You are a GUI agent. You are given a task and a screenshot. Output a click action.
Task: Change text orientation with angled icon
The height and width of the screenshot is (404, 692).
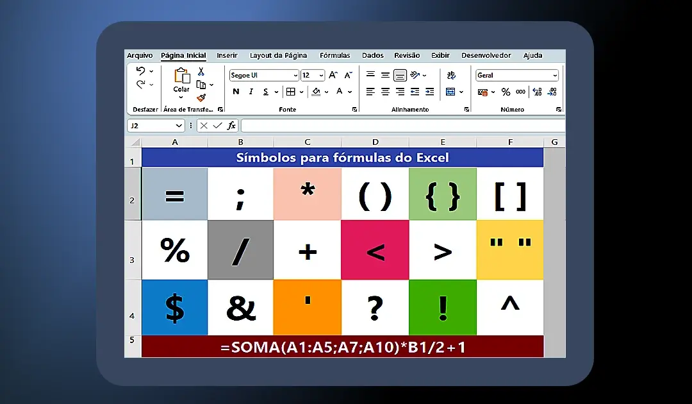(415, 75)
